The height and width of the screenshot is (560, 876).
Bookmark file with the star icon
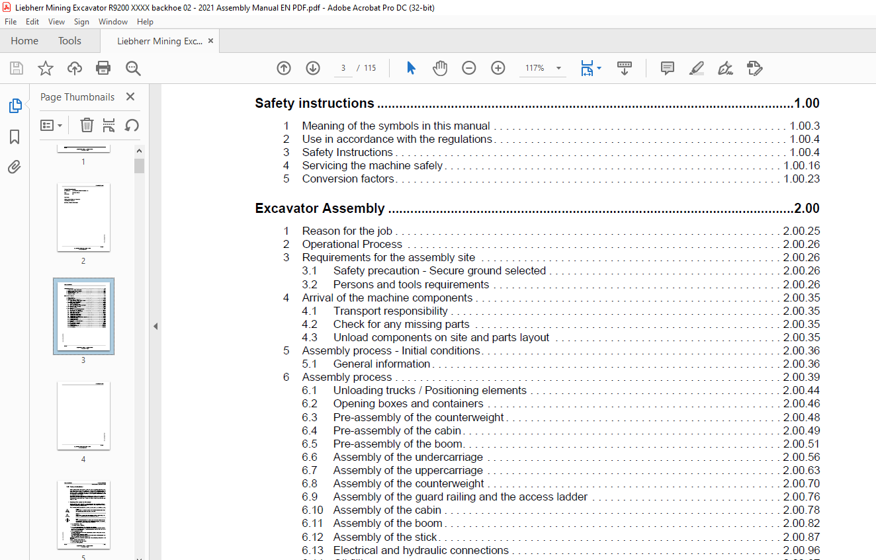click(x=46, y=68)
